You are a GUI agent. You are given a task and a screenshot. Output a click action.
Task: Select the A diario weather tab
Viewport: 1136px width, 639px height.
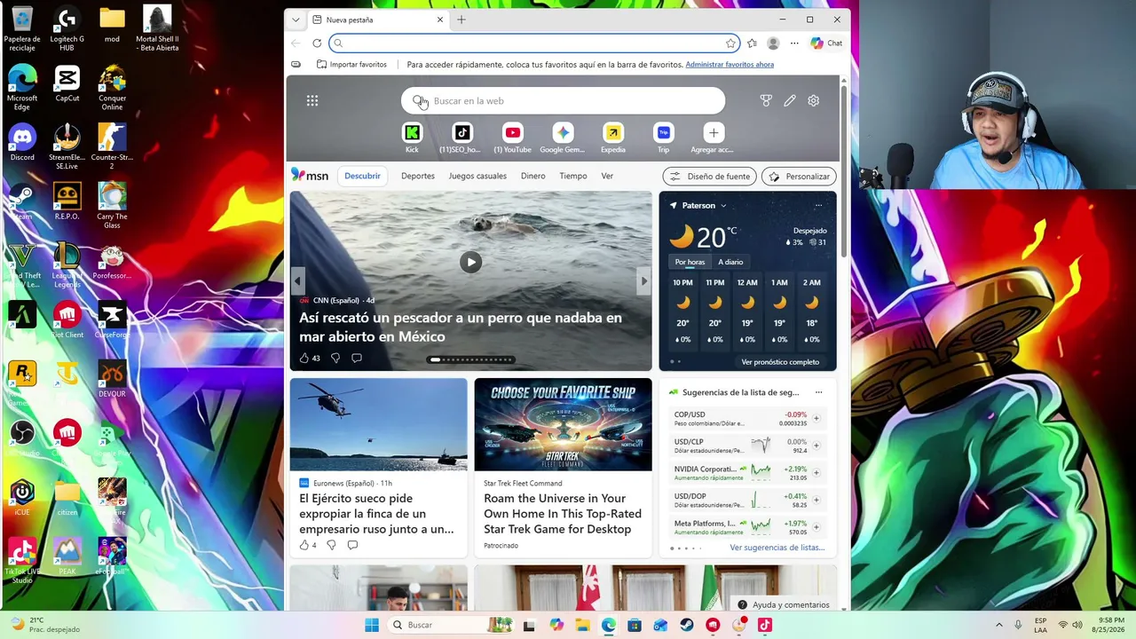click(x=730, y=262)
